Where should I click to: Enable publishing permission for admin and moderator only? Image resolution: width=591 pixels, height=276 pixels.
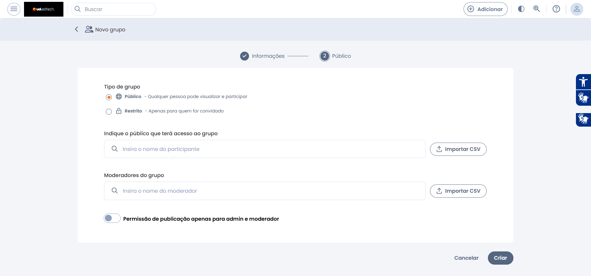pos(112,218)
